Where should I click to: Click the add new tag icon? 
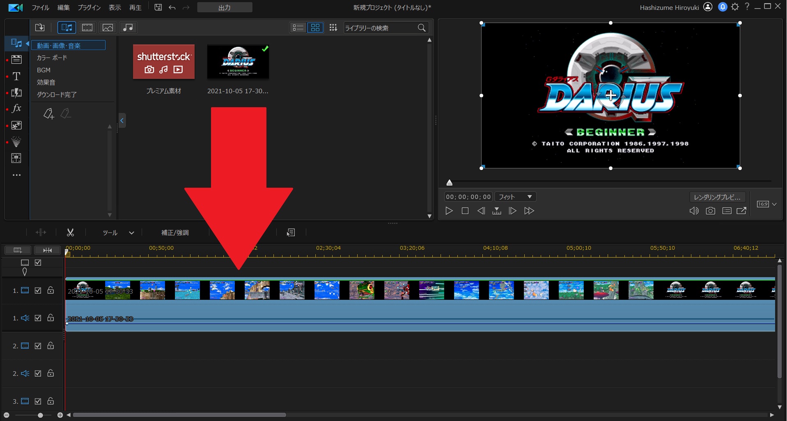click(48, 113)
